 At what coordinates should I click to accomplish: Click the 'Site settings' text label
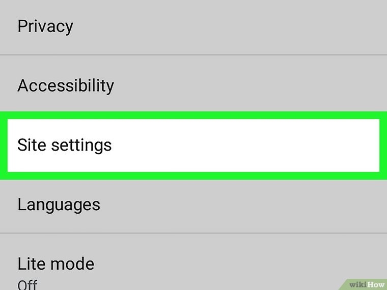point(64,146)
